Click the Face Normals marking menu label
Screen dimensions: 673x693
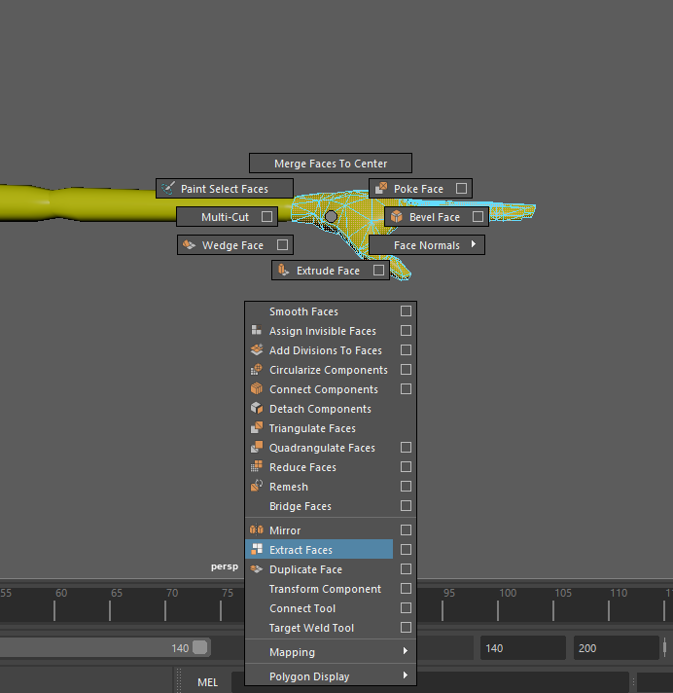point(427,245)
